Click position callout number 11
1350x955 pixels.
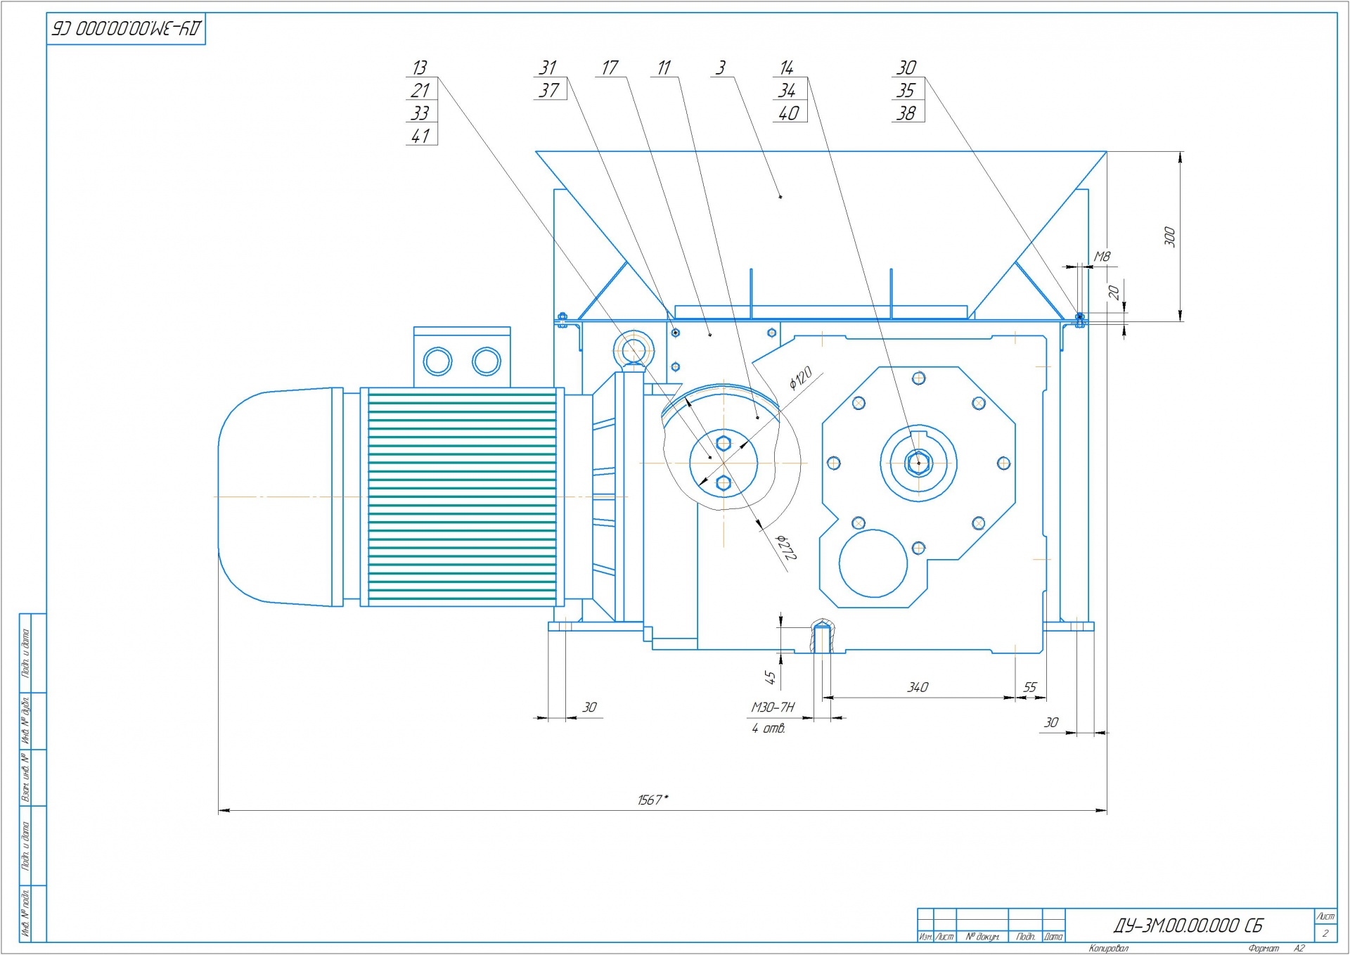[664, 68]
